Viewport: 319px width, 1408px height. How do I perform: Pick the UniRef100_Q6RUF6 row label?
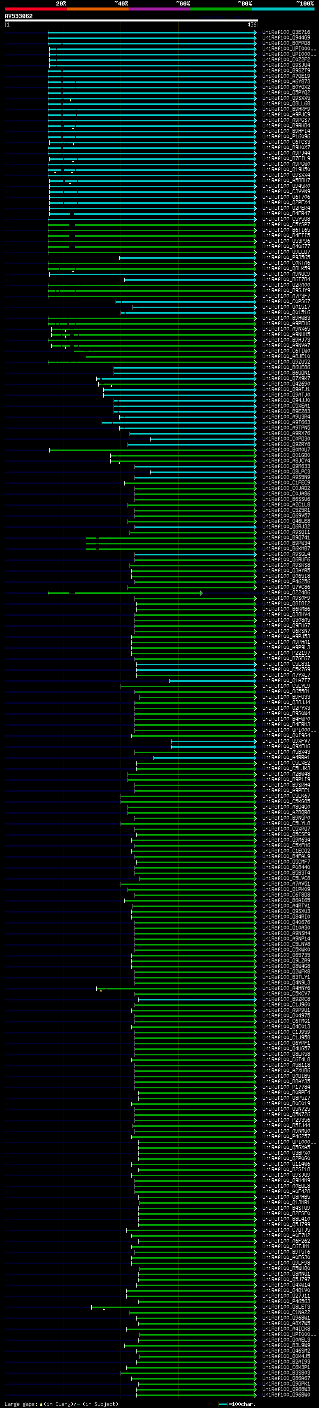click(286, 560)
